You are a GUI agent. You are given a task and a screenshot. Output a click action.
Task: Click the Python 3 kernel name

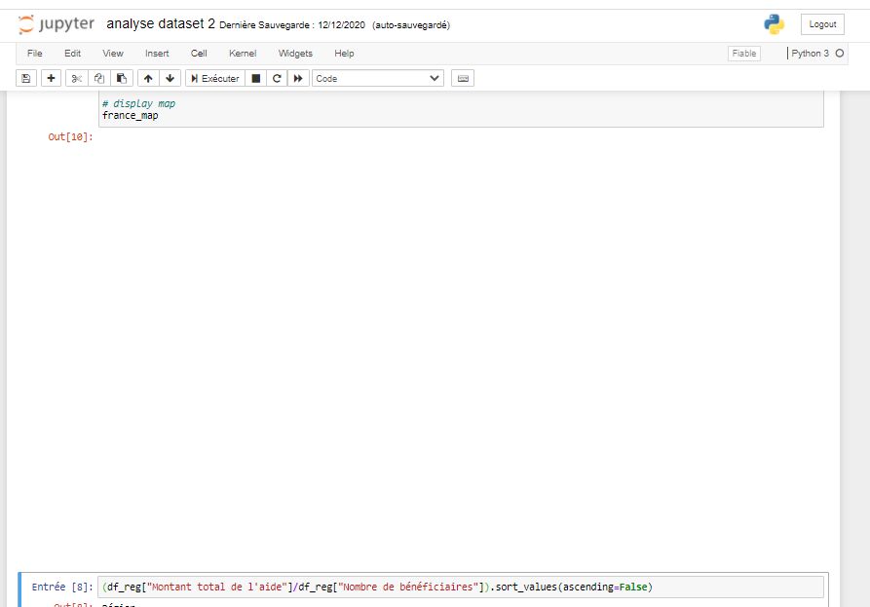[810, 54]
